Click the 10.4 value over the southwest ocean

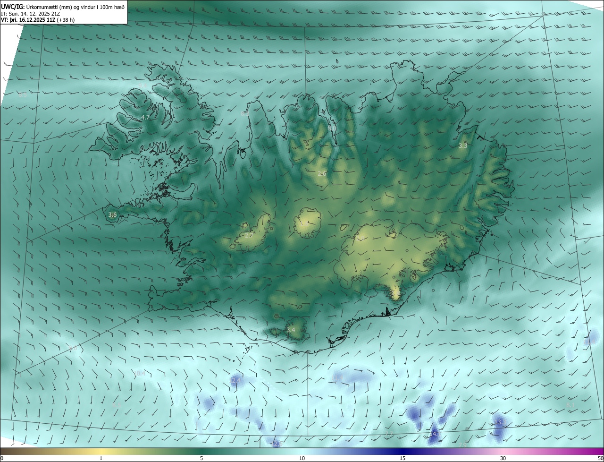click(140, 373)
